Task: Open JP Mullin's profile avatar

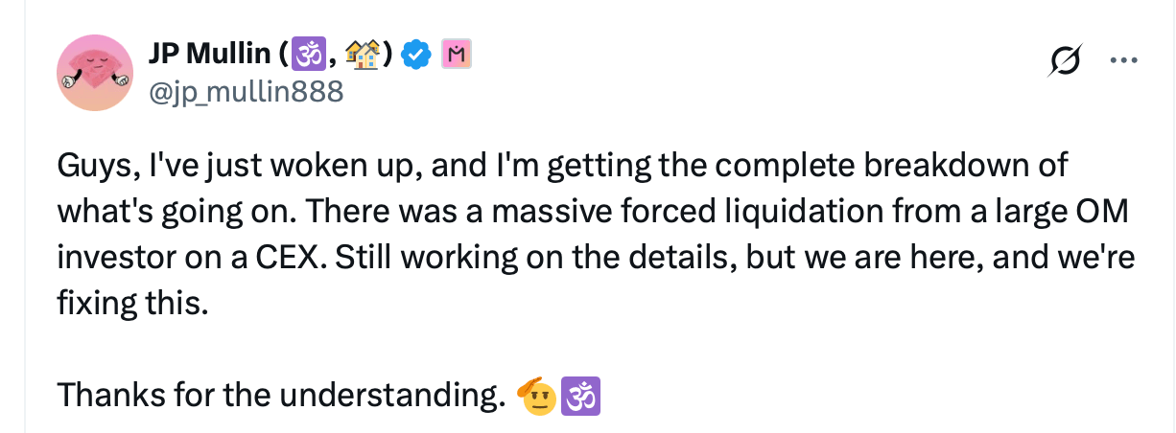Action: pos(94,74)
